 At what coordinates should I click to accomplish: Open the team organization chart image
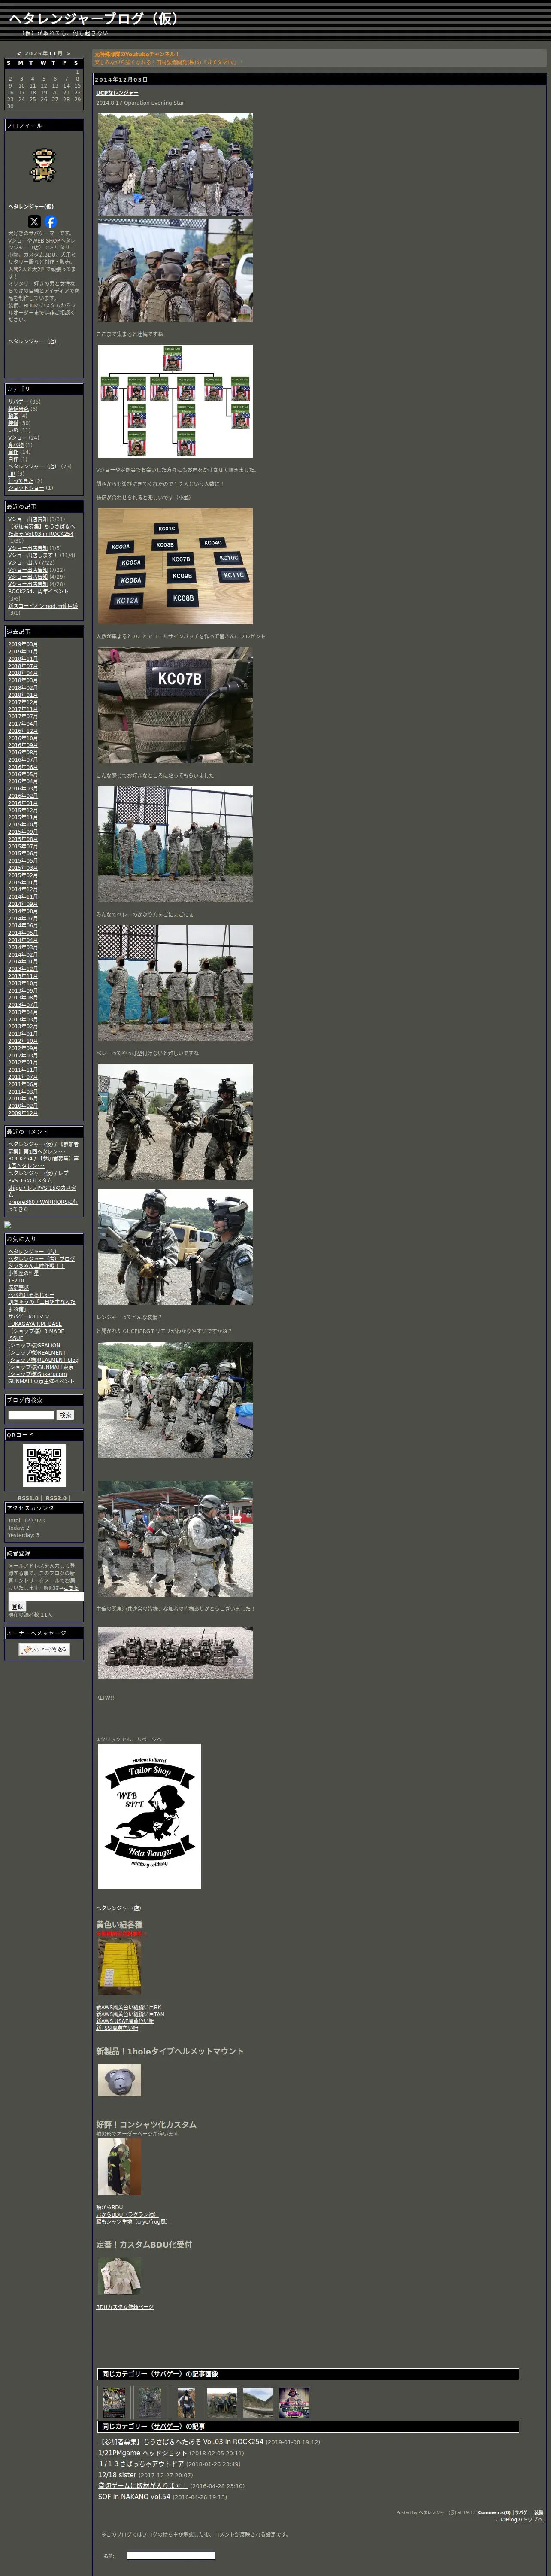pos(175,401)
